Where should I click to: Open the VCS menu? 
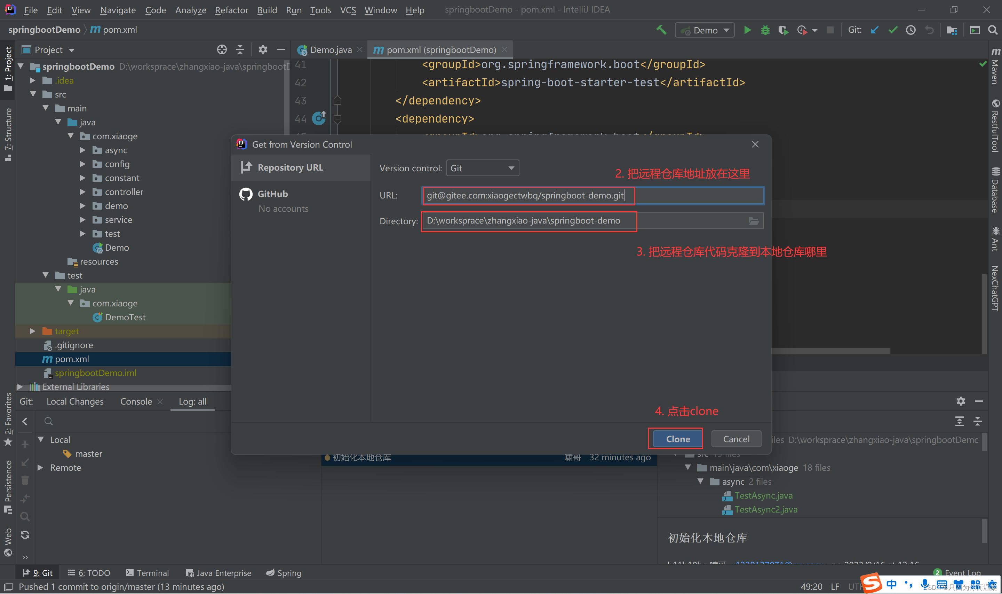pyautogui.click(x=348, y=10)
